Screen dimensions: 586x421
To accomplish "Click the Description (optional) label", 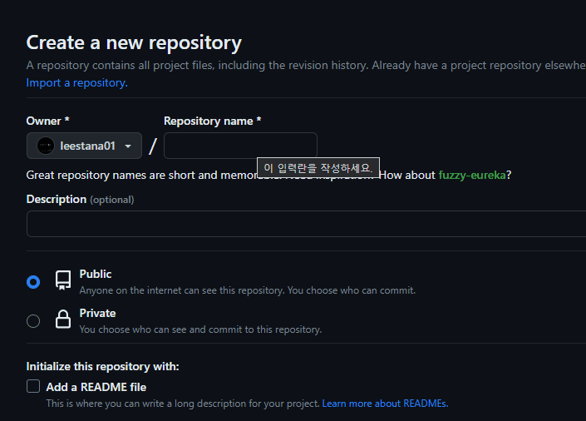I will tap(80, 199).
